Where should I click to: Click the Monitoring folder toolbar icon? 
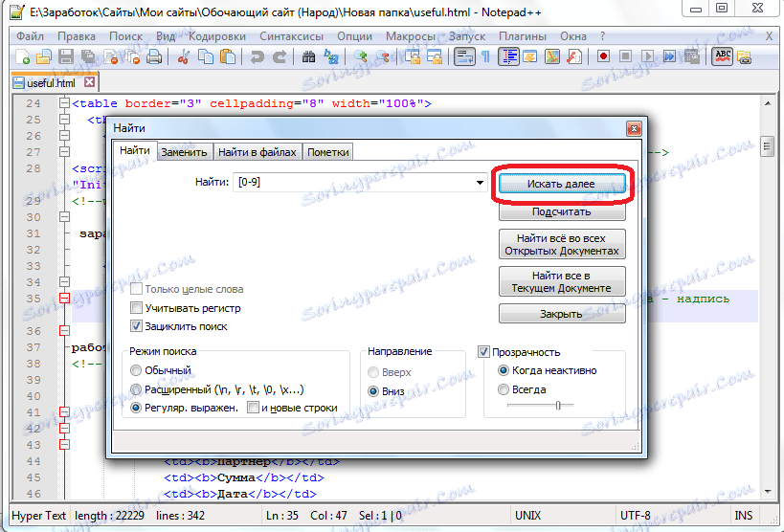point(745,57)
